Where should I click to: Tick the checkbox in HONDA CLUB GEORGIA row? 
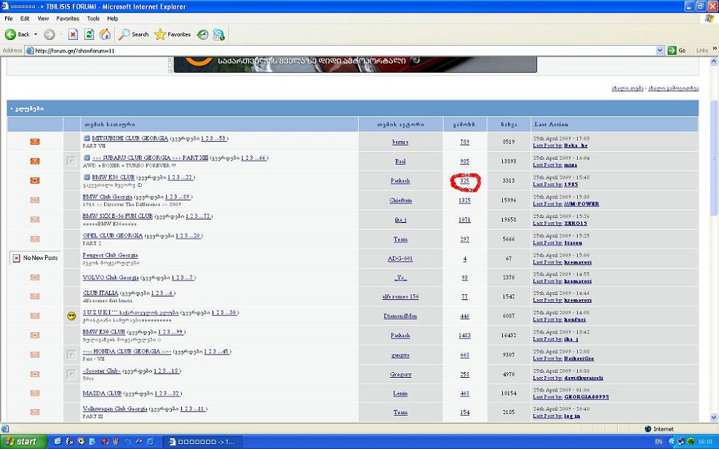coord(71,355)
